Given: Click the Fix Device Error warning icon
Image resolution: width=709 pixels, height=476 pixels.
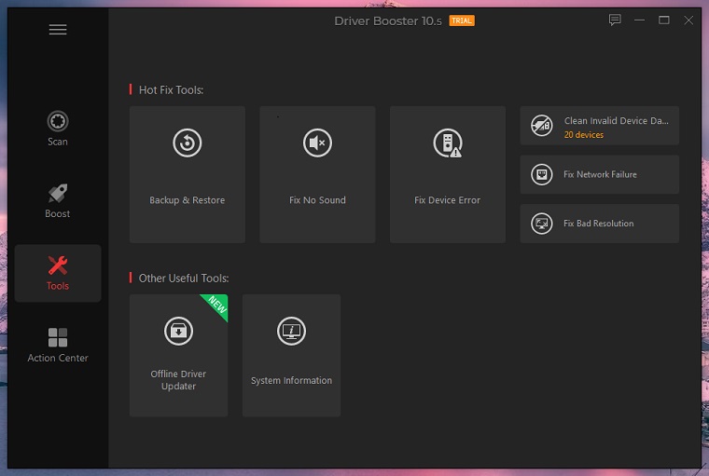Looking at the screenshot, I should point(448,143).
